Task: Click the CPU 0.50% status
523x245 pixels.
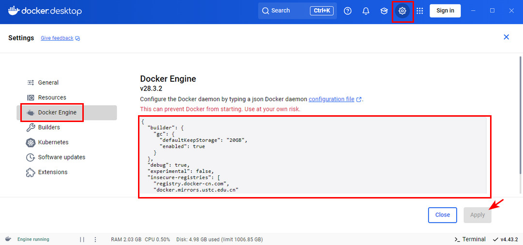Action: pos(157,239)
